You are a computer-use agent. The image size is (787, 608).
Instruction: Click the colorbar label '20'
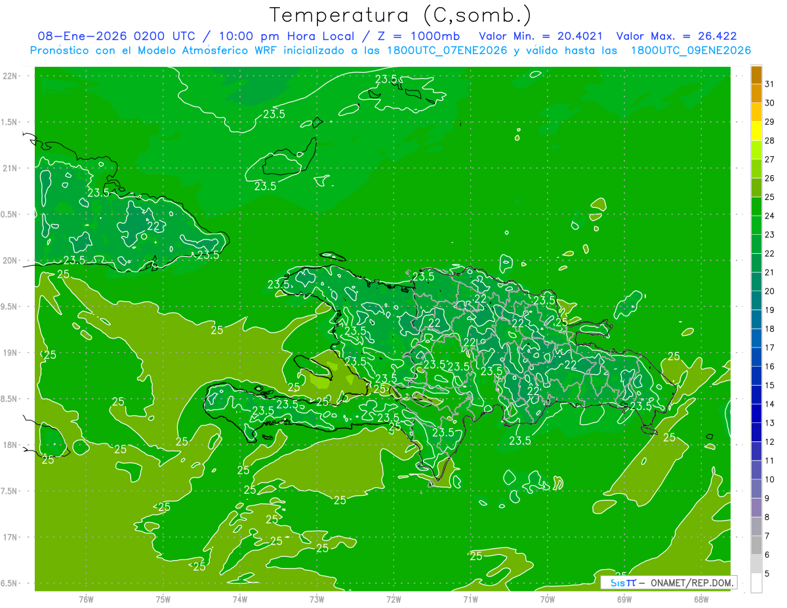[770, 291]
